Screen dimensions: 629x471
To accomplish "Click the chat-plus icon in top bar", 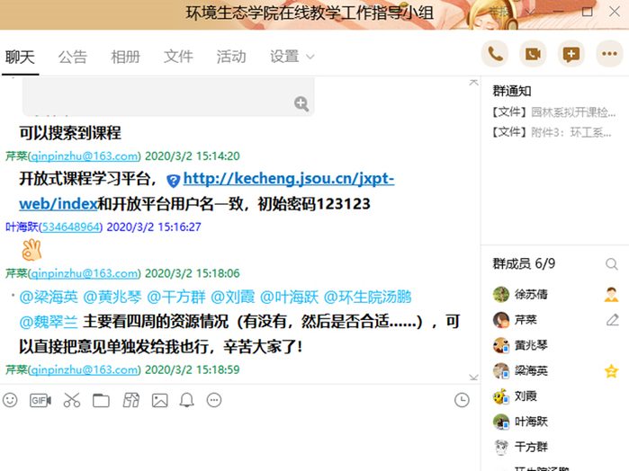I will pyautogui.click(x=571, y=55).
